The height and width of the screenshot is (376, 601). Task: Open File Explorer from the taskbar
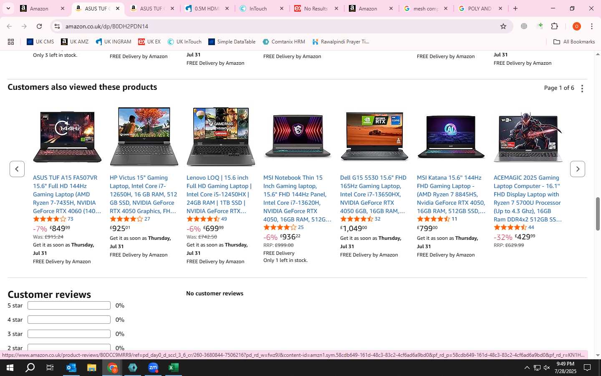click(91, 368)
